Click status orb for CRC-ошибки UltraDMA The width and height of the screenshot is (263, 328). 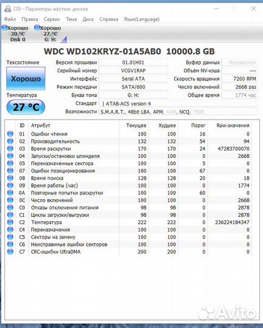(10, 251)
